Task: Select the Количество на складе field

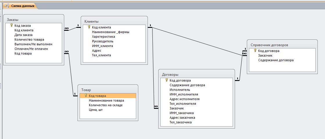Action: (106, 105)
